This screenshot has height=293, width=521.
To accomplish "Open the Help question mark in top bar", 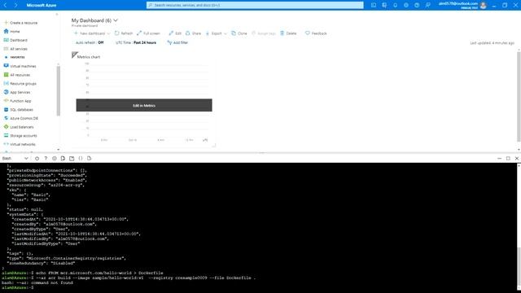I will point(417,6).
